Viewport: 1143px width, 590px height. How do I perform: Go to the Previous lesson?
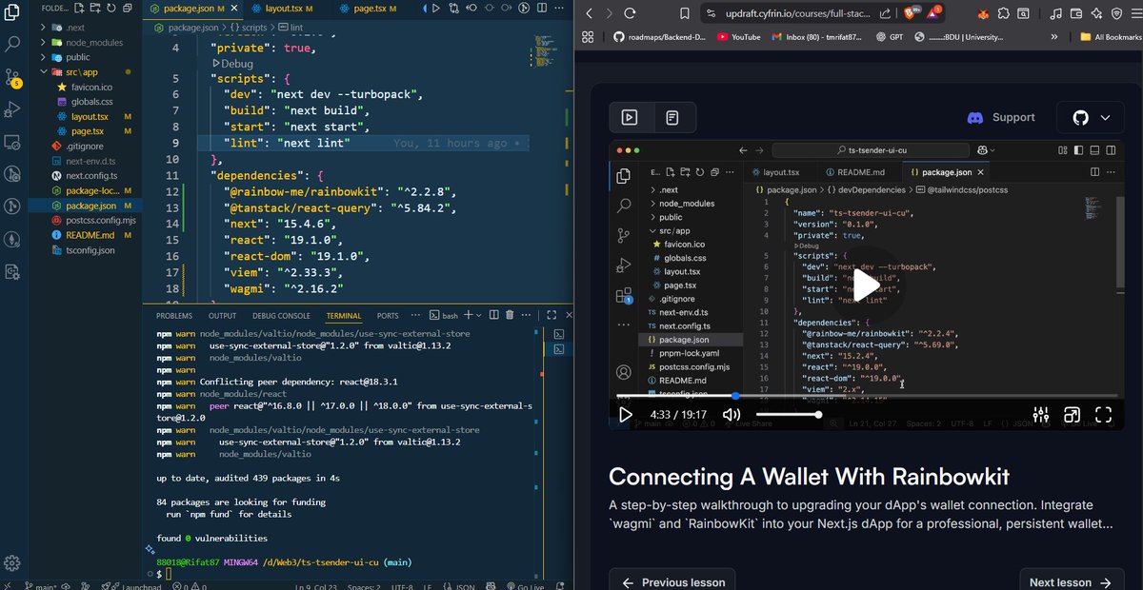(672, 581)
